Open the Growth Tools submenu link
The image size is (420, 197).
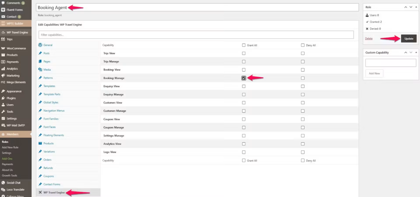[9, 176]
